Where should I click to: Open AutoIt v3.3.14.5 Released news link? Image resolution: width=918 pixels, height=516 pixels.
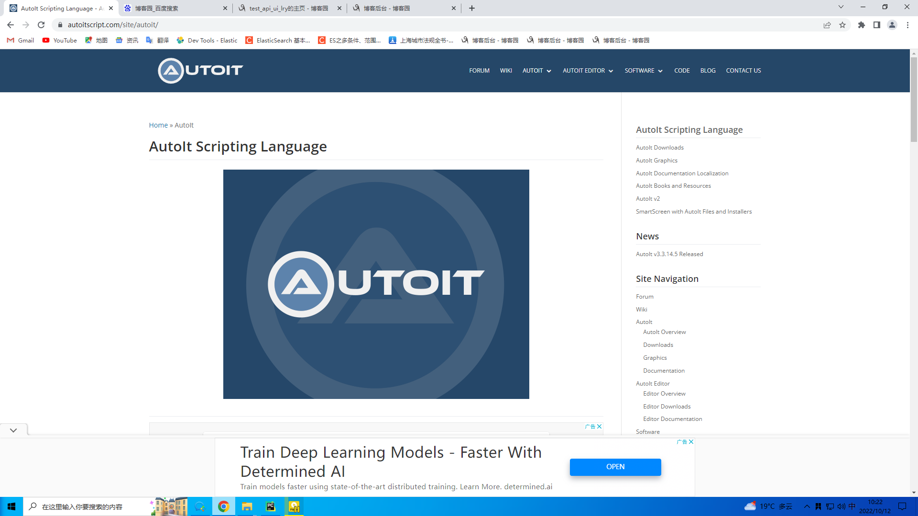pos(669,254)
